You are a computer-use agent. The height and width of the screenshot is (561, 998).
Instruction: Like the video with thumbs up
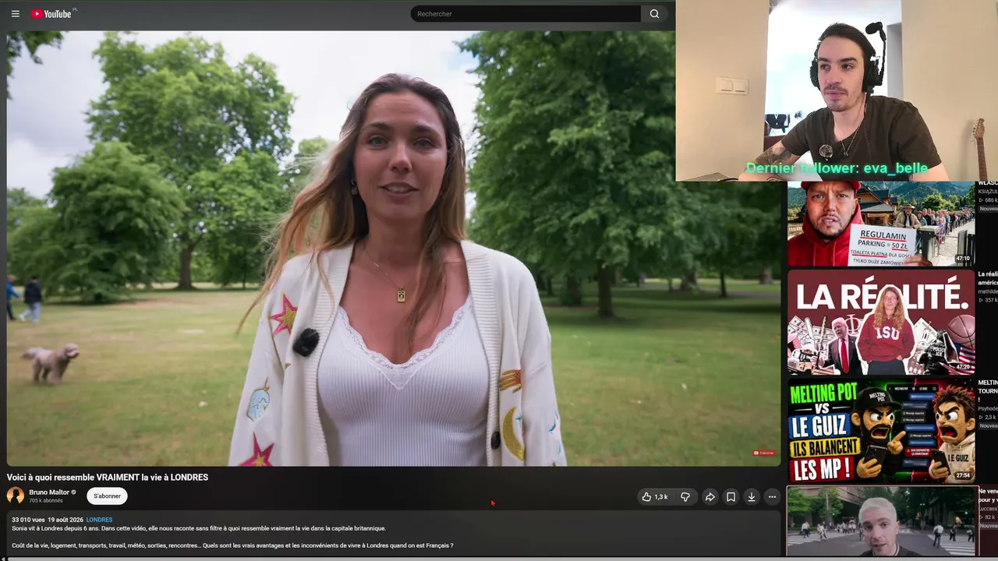655,497
